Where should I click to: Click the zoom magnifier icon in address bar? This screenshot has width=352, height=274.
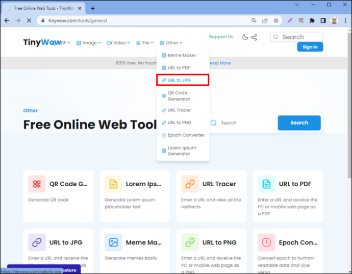[254, 20]
